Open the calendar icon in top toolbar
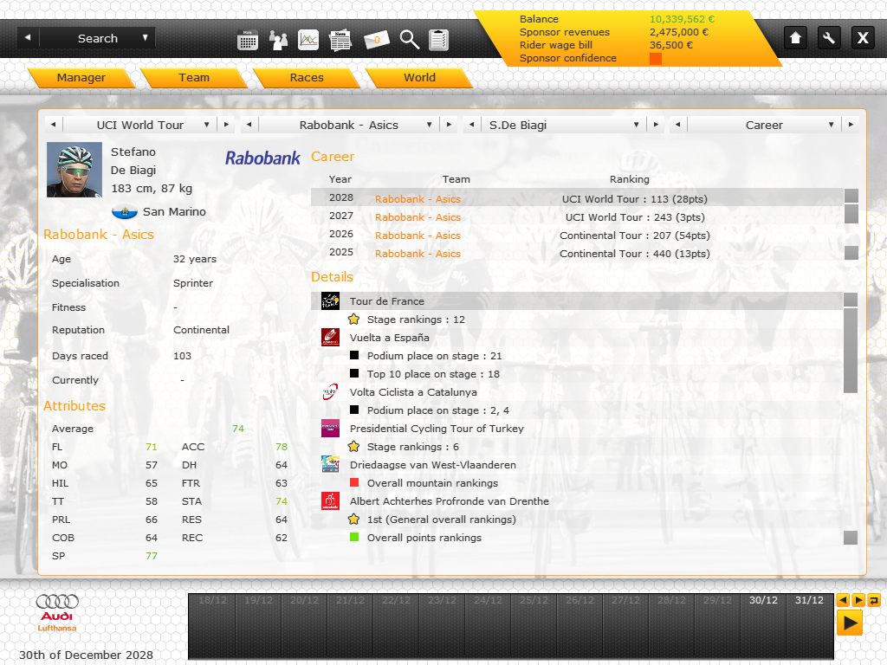 (248, 39)
